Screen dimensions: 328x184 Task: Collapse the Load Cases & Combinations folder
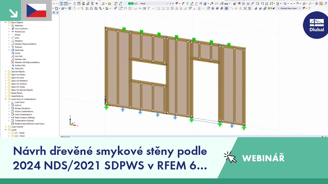(x=6, y=99)
